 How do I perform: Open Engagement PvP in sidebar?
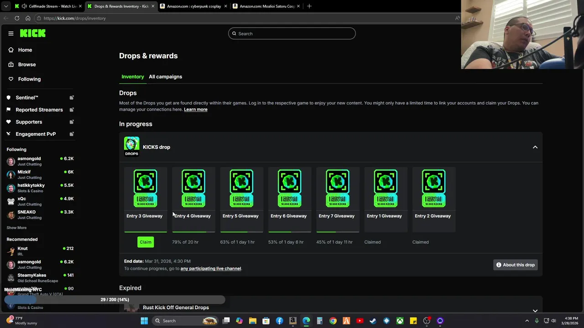point(36,134)
